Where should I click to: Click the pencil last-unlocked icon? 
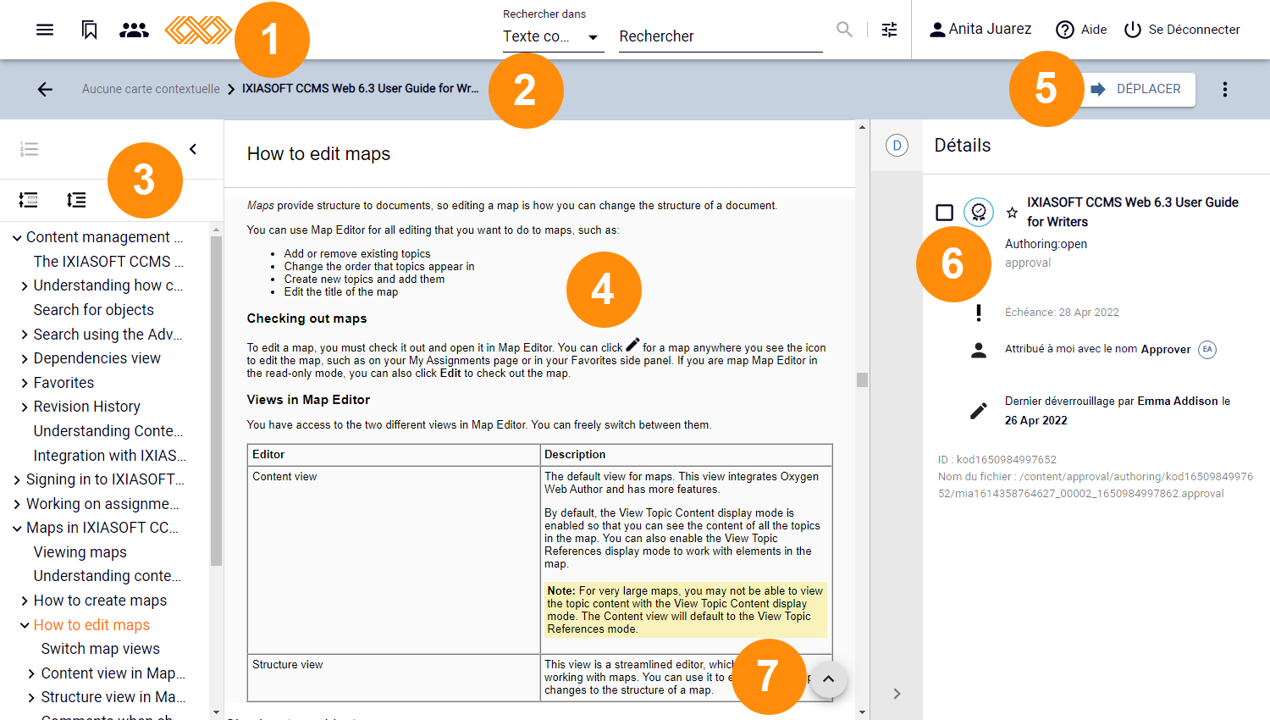[x=979, y=411]
